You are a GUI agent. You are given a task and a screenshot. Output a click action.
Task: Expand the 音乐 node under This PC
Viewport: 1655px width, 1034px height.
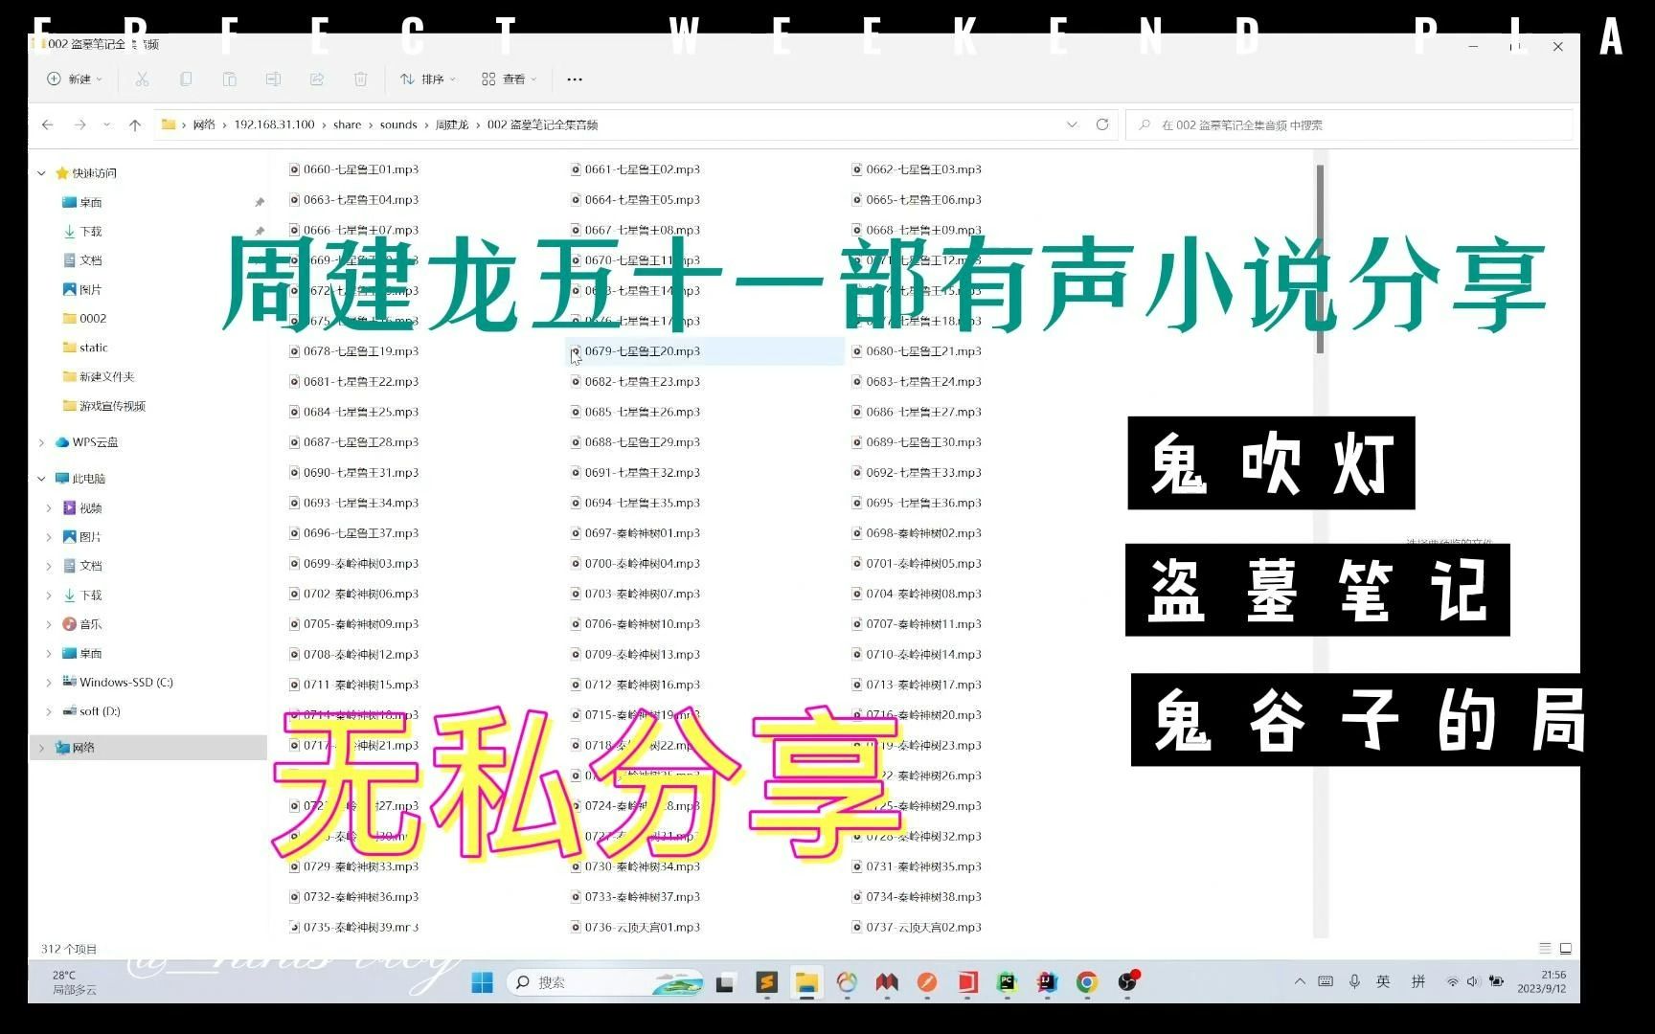tap(49, 624)
